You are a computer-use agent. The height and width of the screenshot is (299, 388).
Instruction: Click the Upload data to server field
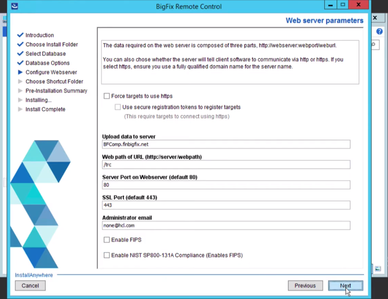click(226, 144)
